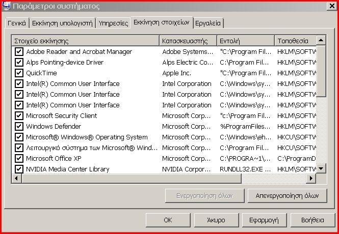Sort by the Κατασκευαστής column header
Viewport: 339px width, 234px height.
[188, 41]
